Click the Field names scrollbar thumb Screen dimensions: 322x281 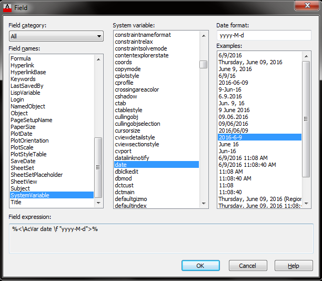tap(98, 167)
